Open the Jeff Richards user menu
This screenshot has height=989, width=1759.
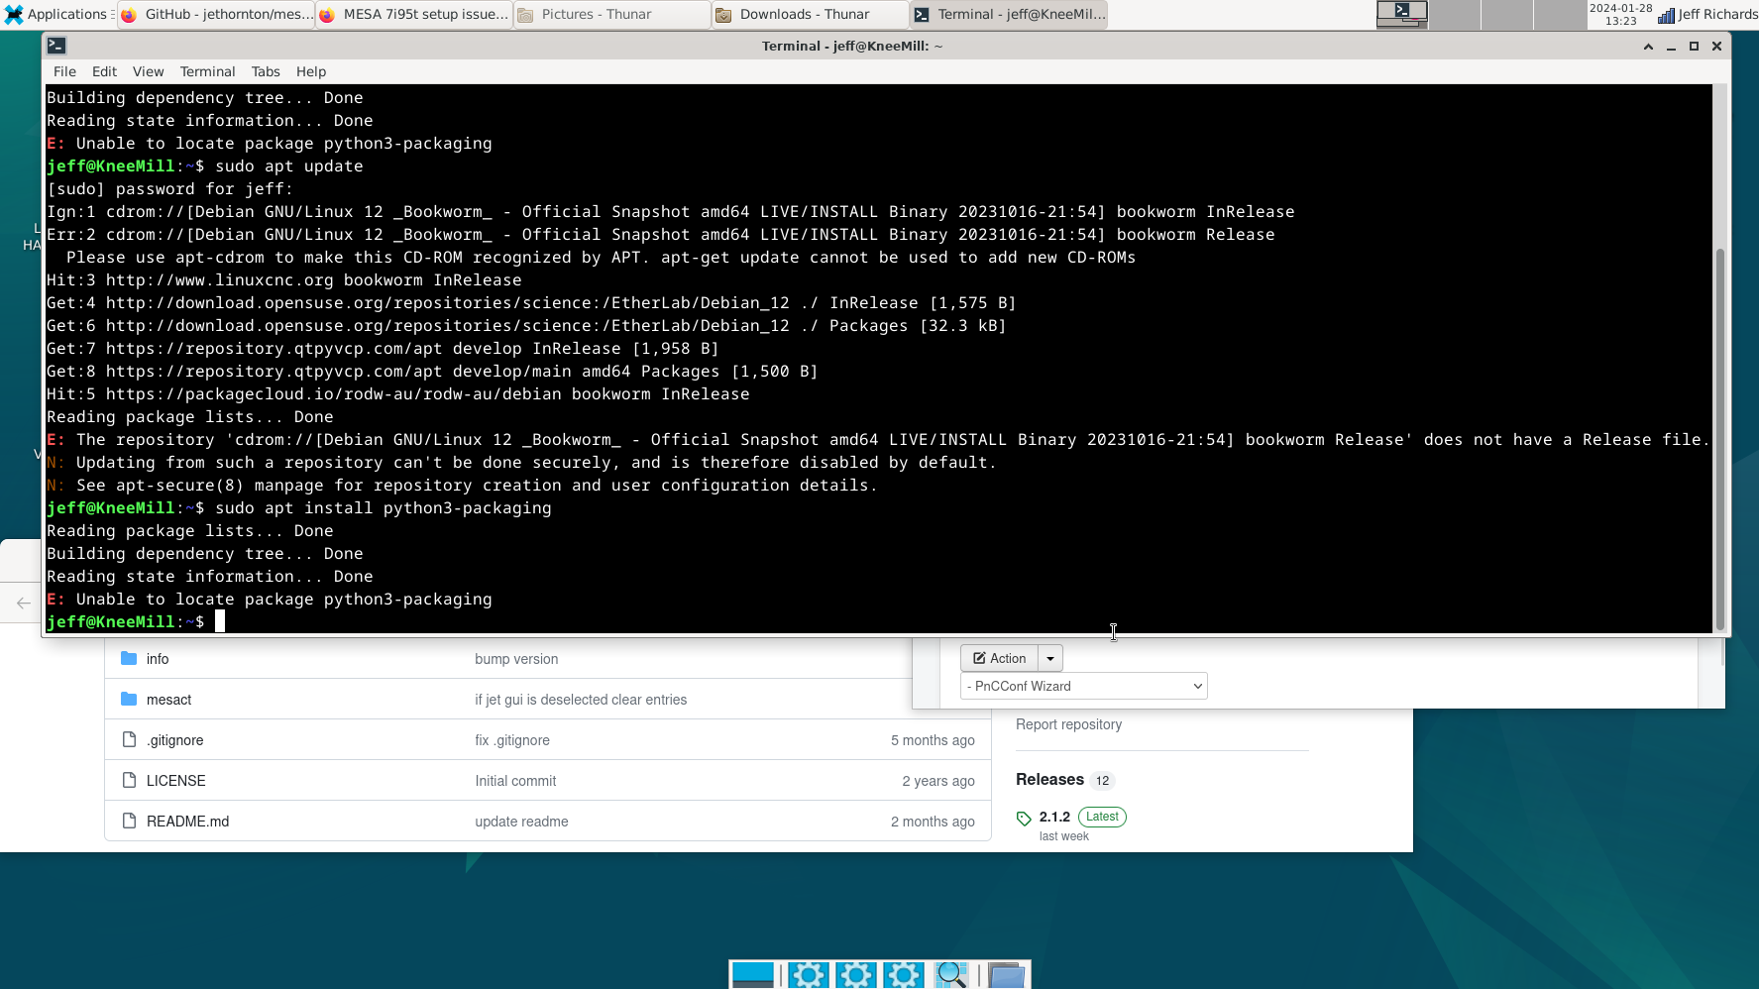[x=1718, y=14]
